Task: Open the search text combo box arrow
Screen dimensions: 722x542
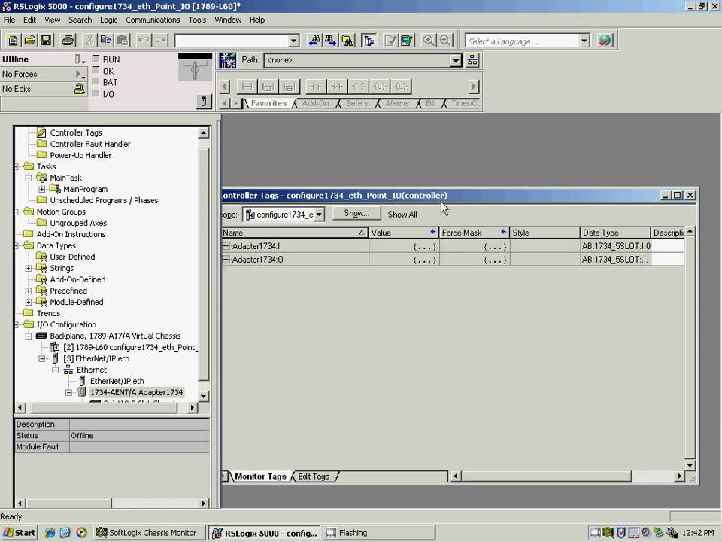Action: click(293, 41)
